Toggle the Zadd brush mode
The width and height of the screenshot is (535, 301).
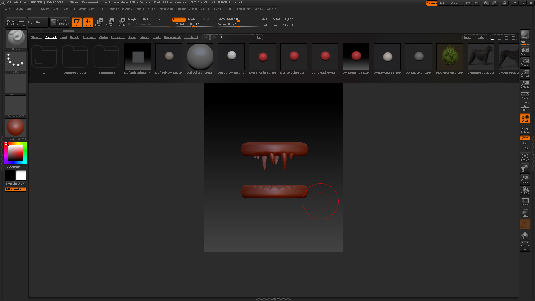tap(177, 19)
